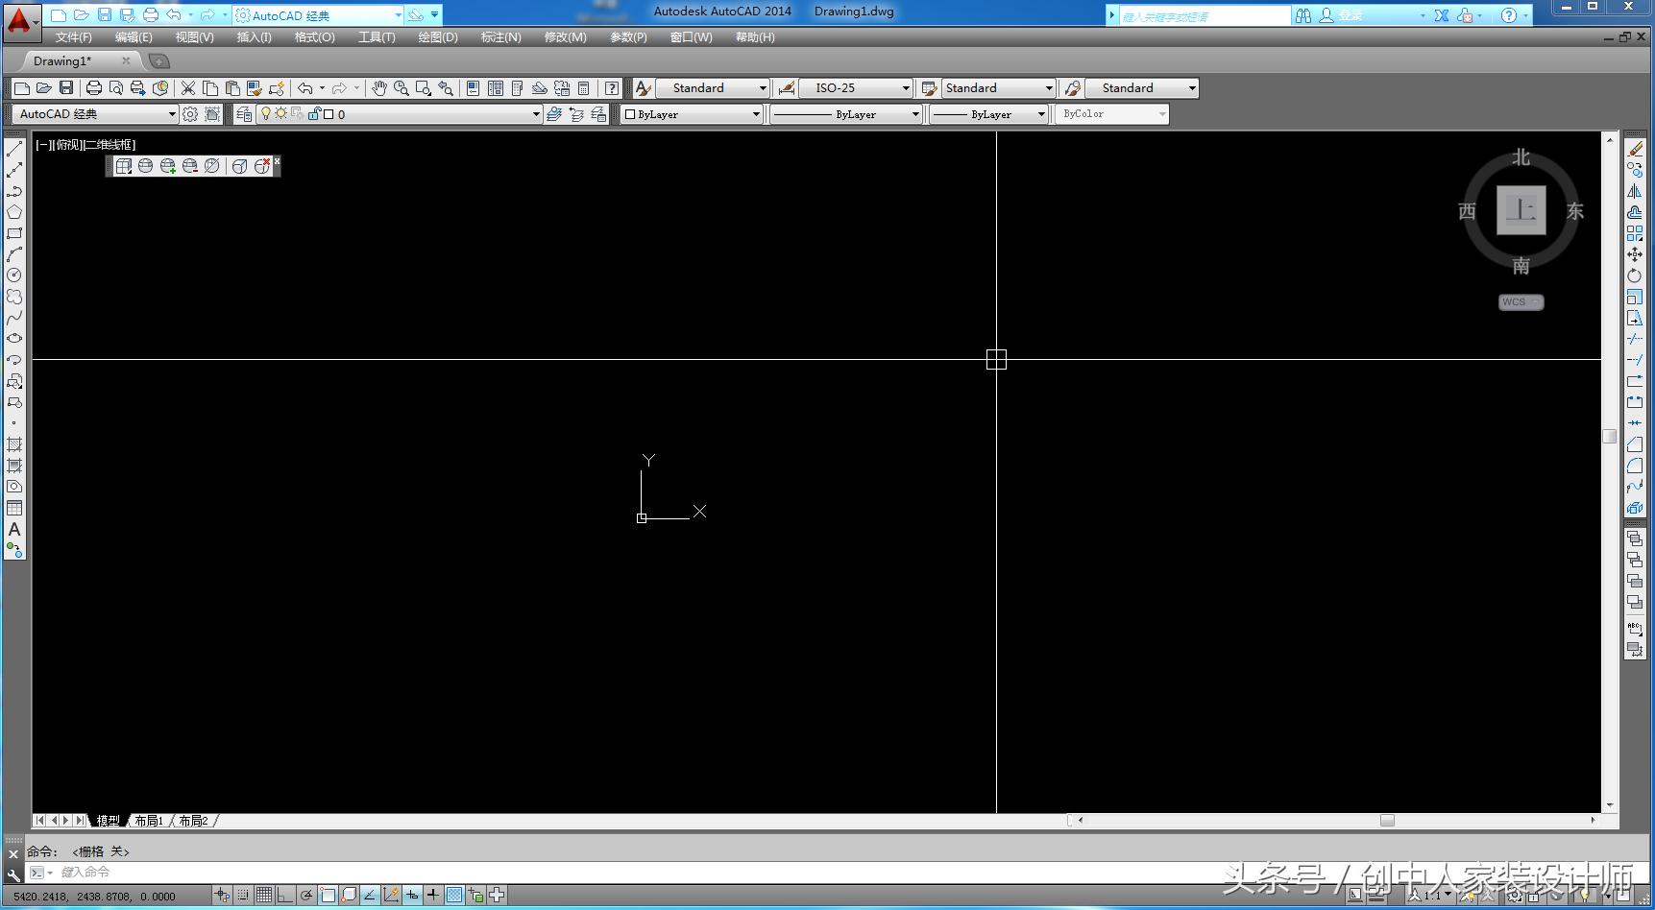Open the AutoCAD 经典 workspace dropdown
Viewport: 1655px width, 910px height.
pyautogui.click(x=96, y=114)
